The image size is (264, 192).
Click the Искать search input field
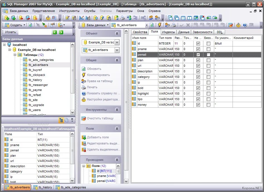click(35, 32)
